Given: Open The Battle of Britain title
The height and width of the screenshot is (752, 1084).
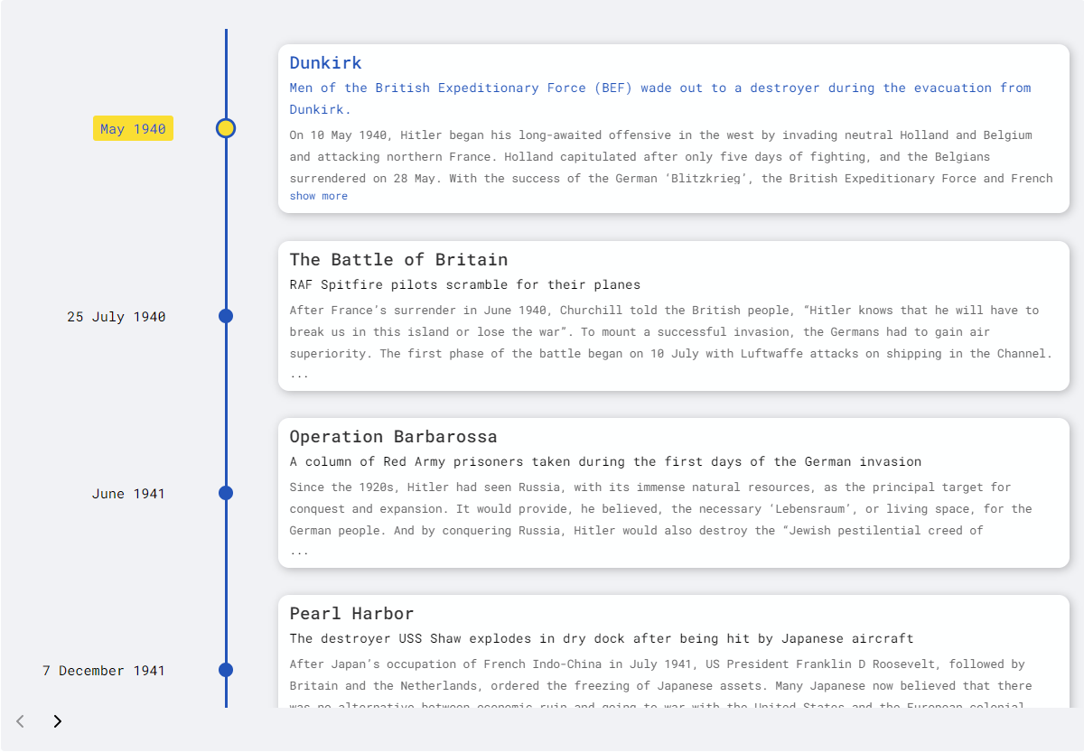Looking at the screenshot, I should (x=398, y=259).
